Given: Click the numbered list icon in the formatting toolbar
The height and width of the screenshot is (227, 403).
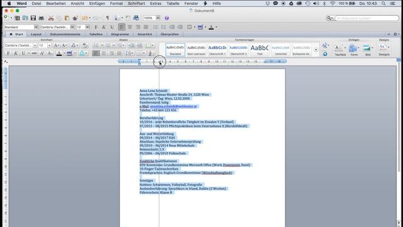Looking at the screenshot, I should click(x=156, y=27).
